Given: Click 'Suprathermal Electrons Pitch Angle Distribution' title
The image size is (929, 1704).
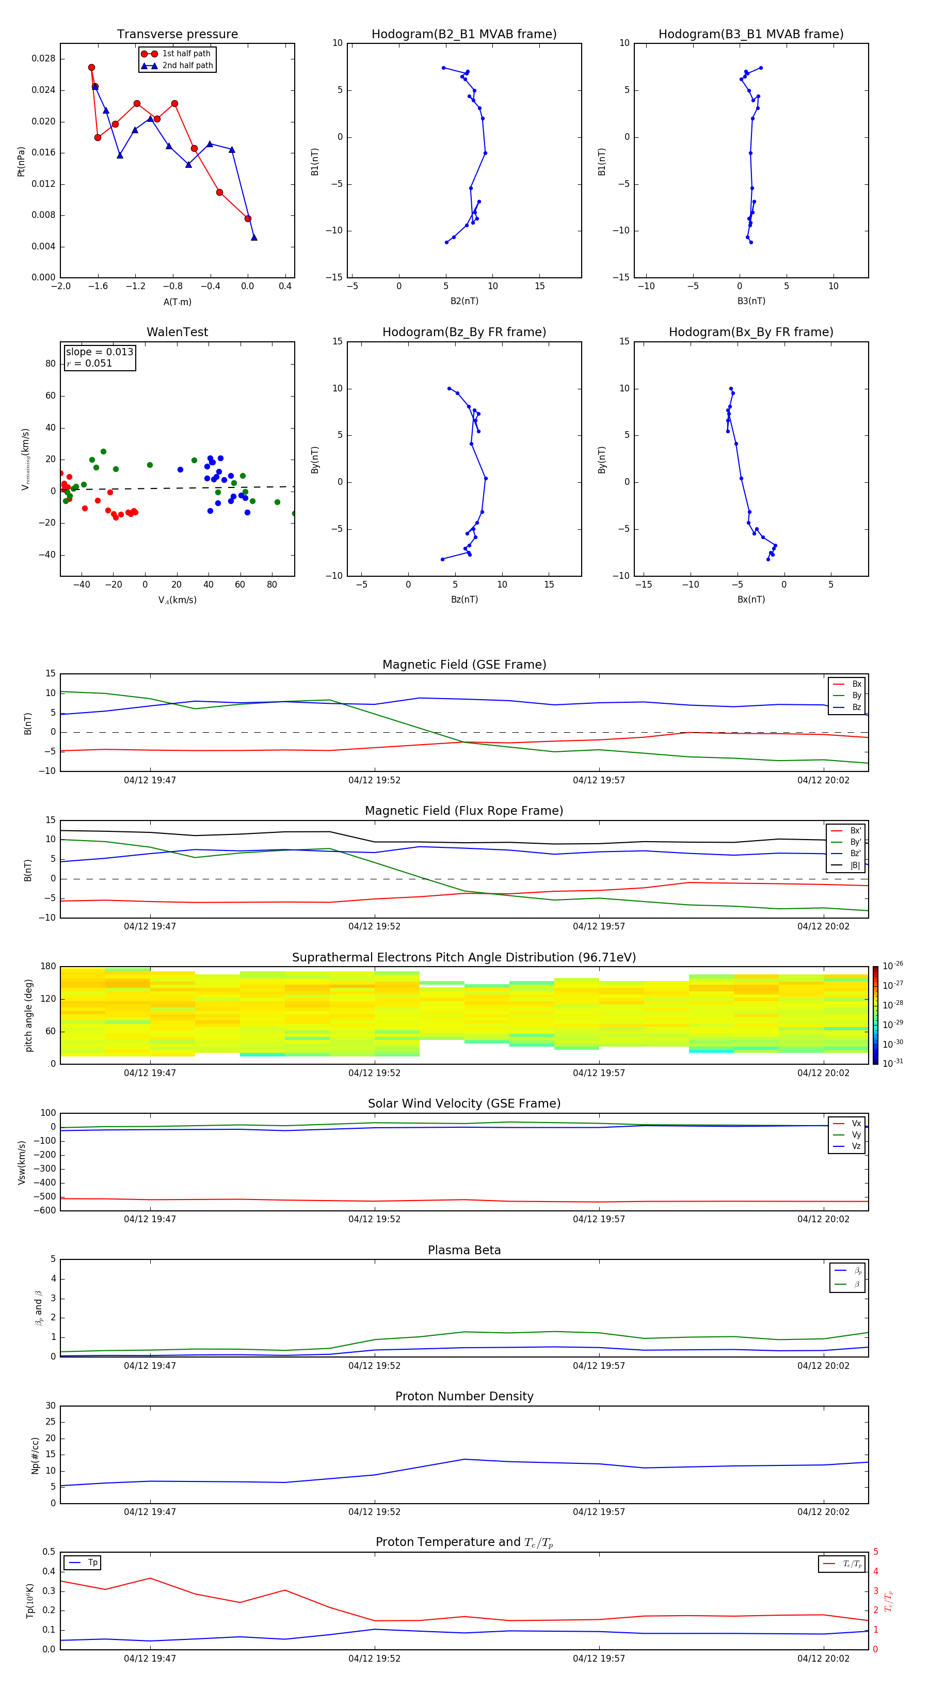Looking at the screenshot, I should 464,957.
